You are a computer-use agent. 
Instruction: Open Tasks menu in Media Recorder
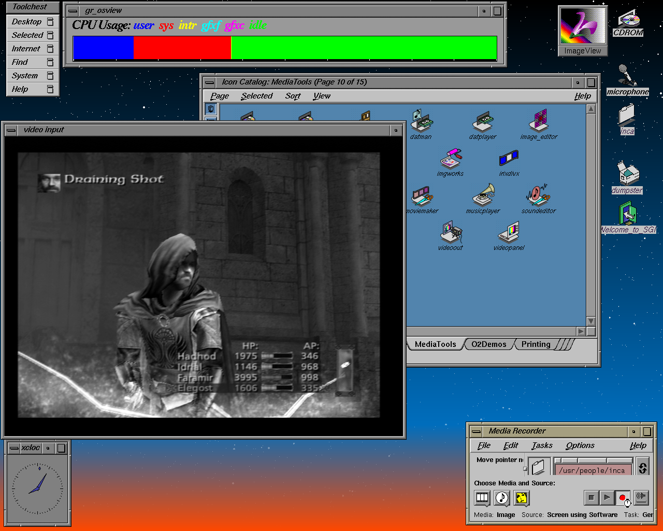coord(542,445)
